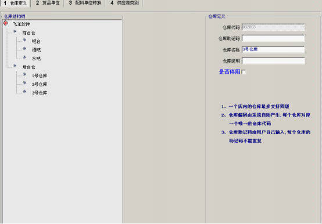Click the 仓库名称 field containing 3号仓库
This screenshot has height=224, width=322.
(273, 49)
